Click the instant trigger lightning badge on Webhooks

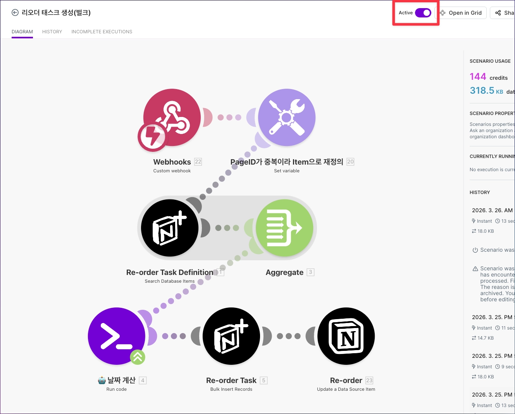(x=152, y=137)
